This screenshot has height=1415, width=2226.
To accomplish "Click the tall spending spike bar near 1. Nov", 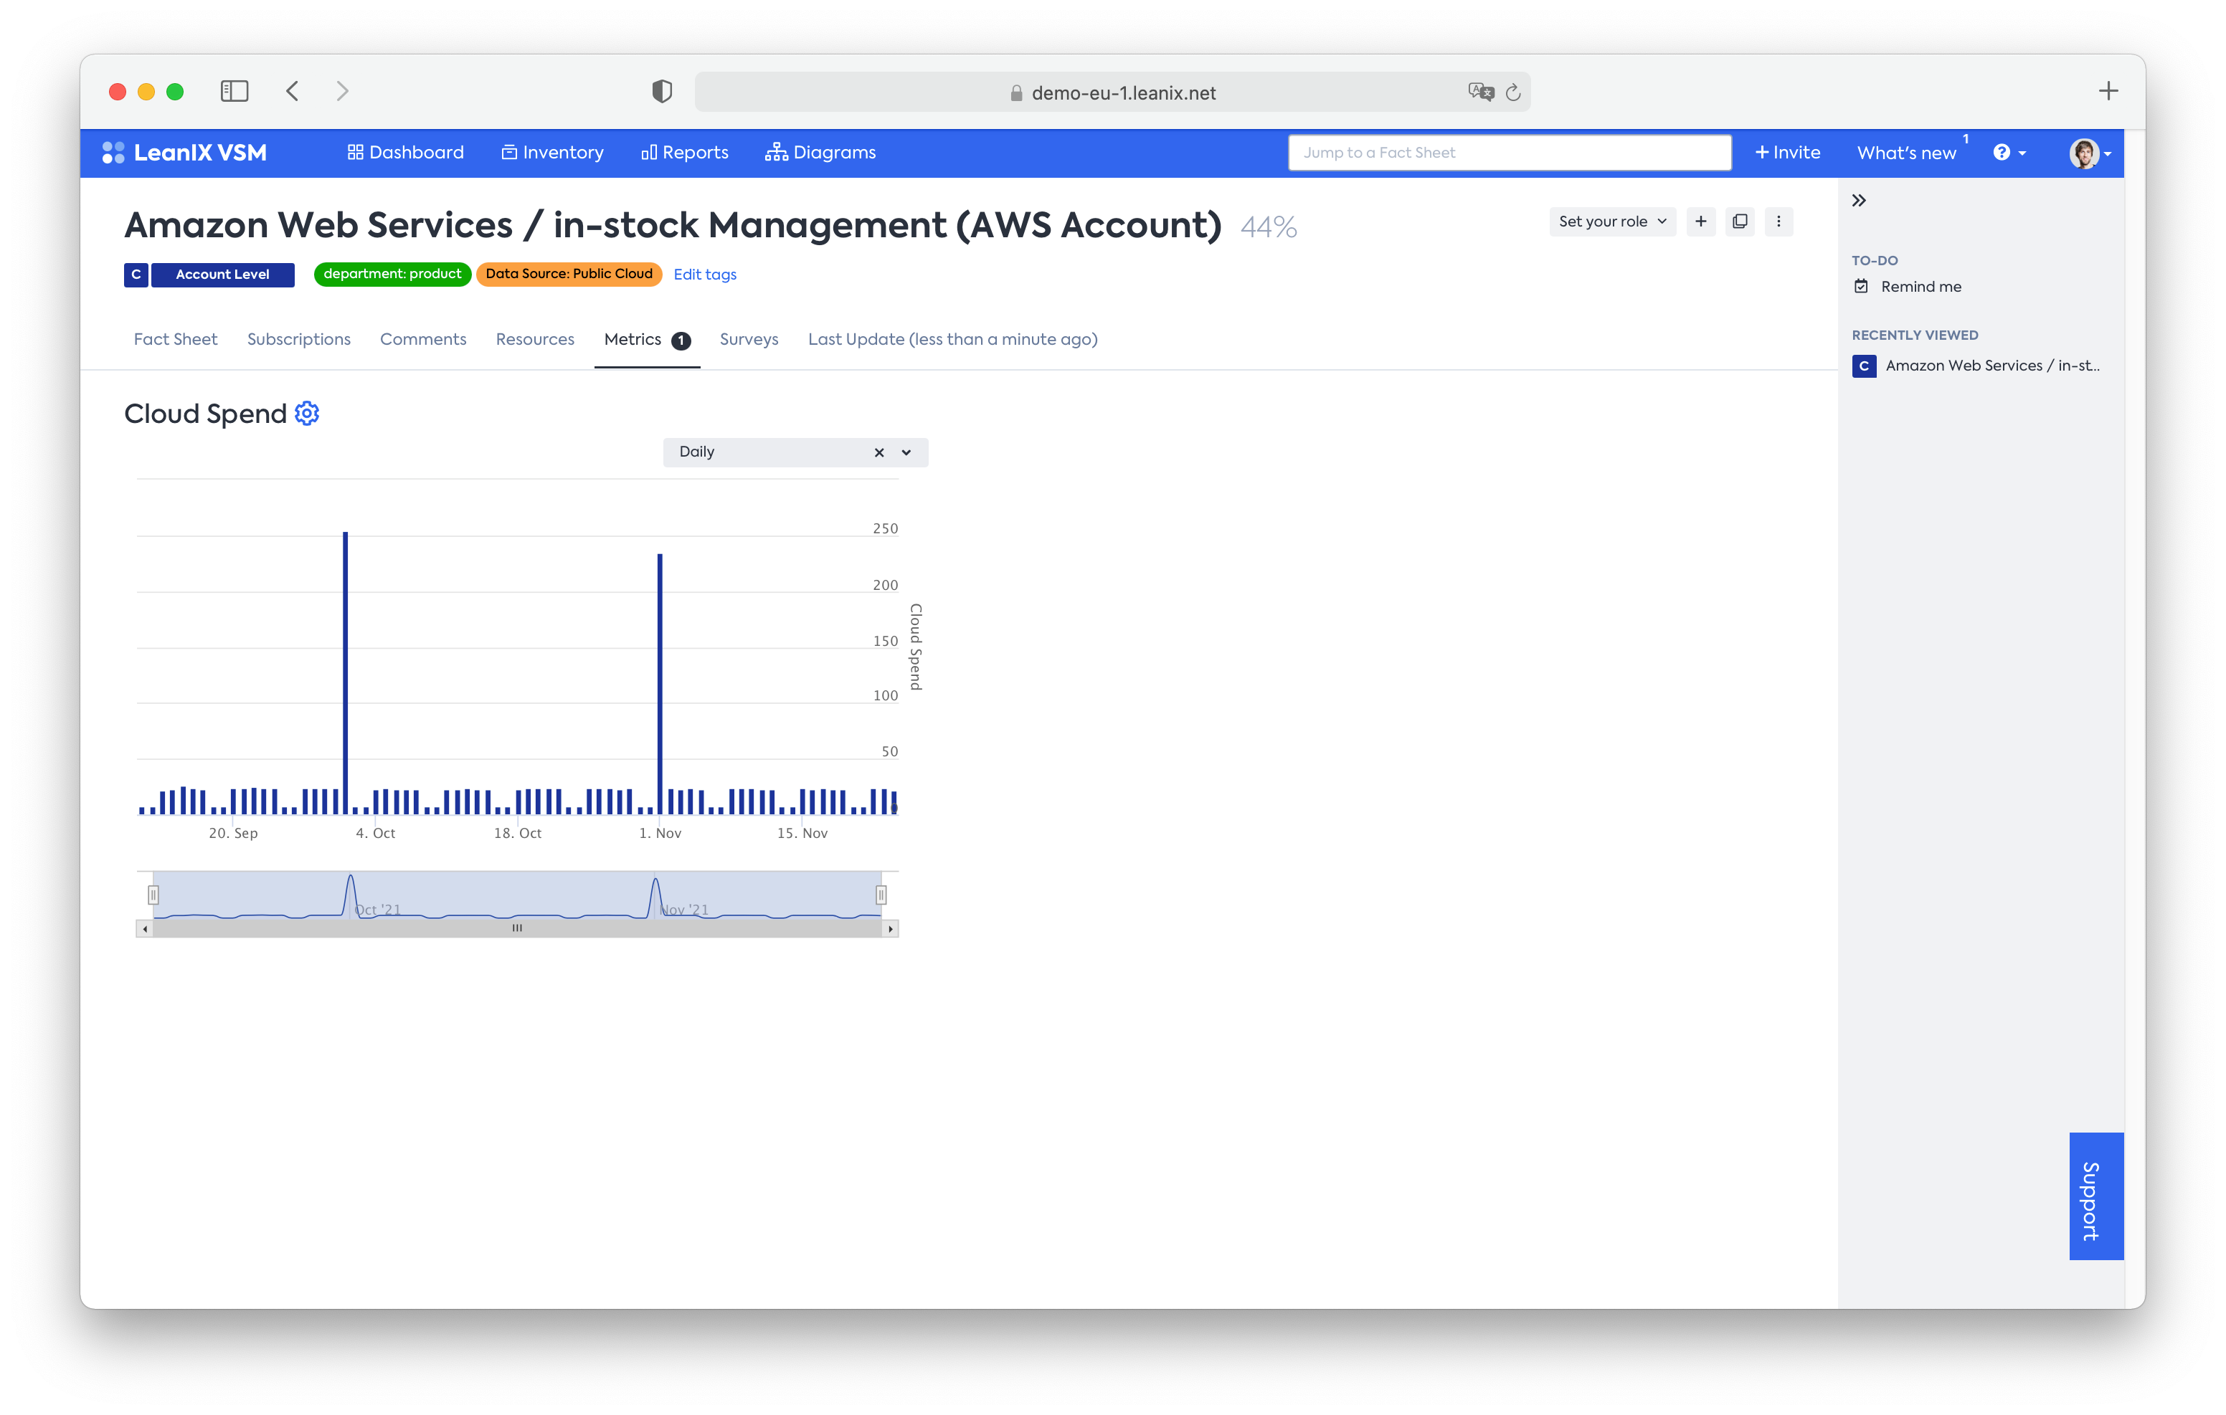I will (x=659, y=683).
